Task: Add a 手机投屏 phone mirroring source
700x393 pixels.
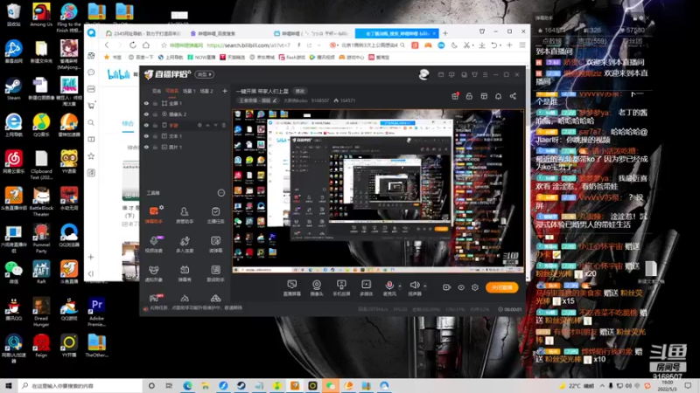Action: [x=341, y=288]
